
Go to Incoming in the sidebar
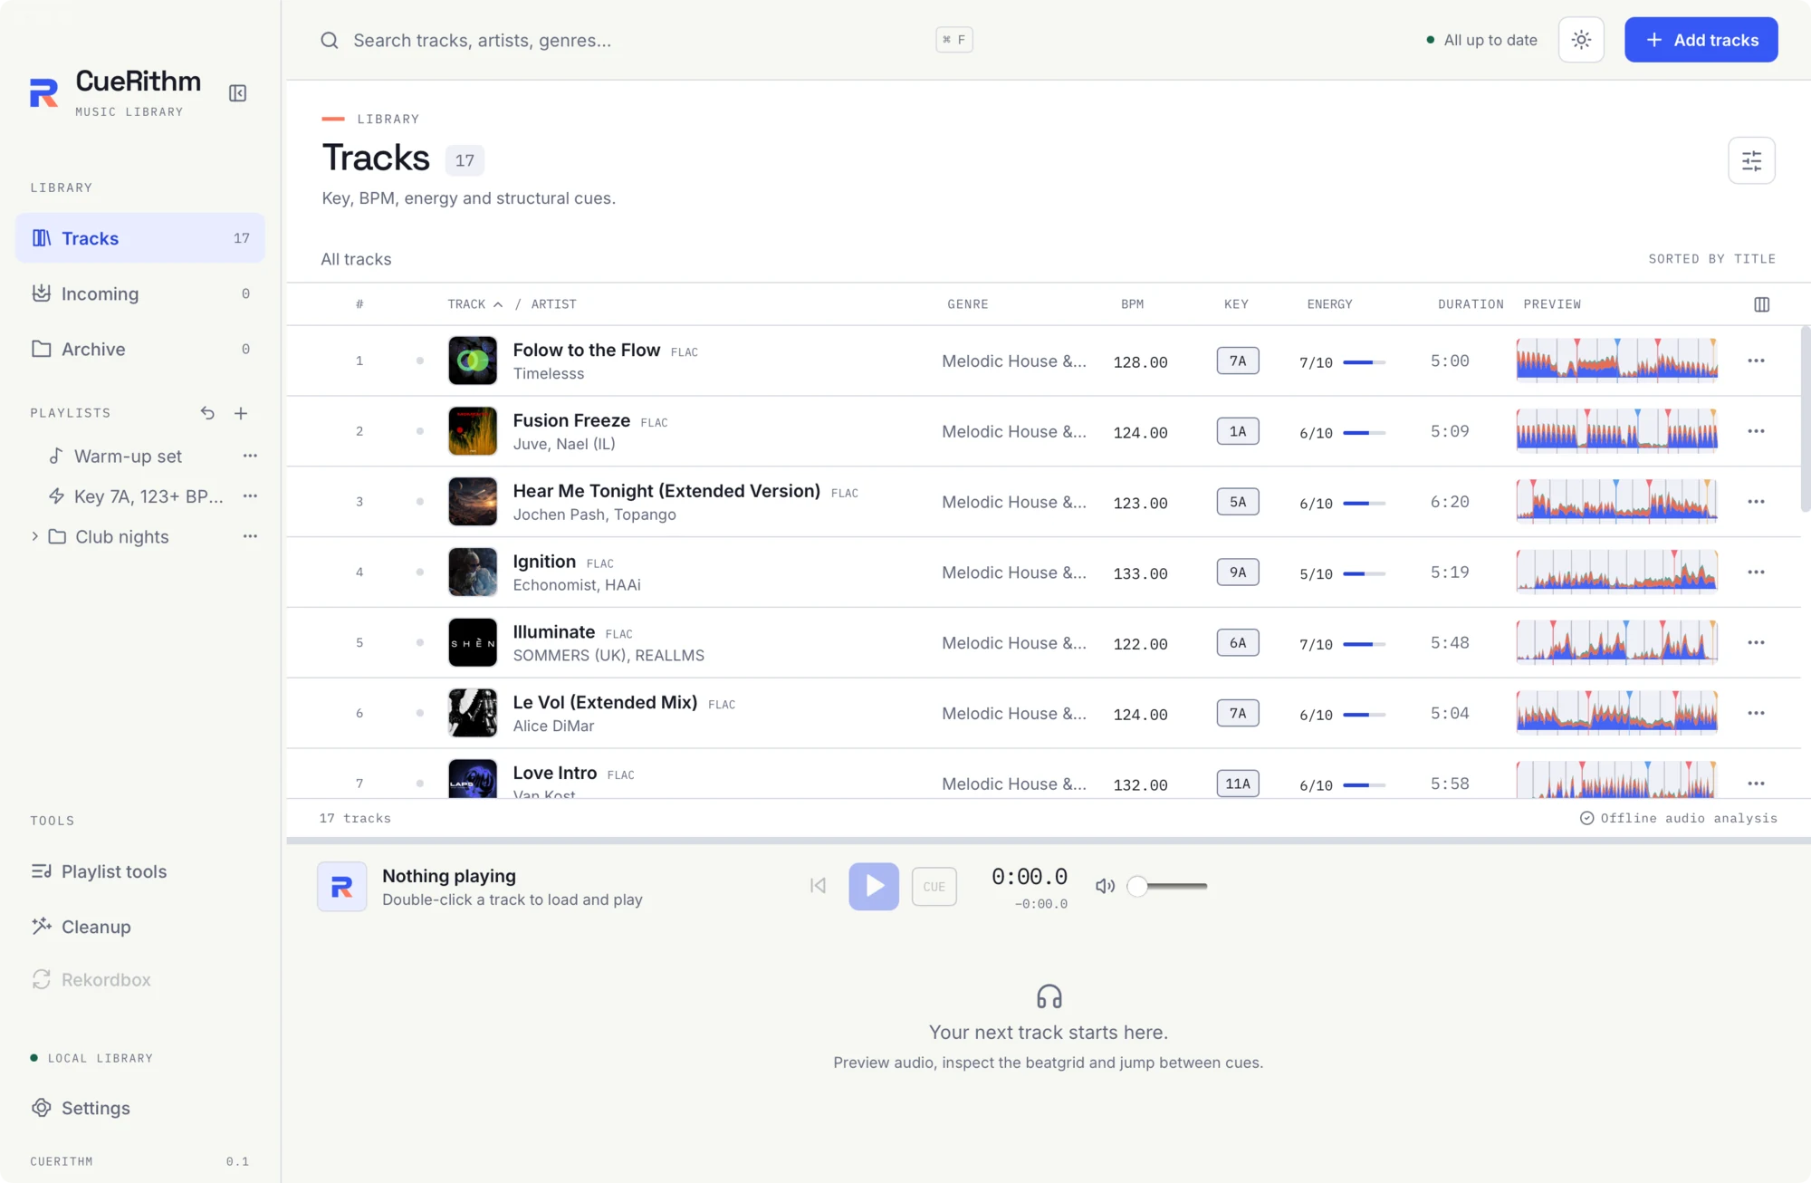pos(140,293)
